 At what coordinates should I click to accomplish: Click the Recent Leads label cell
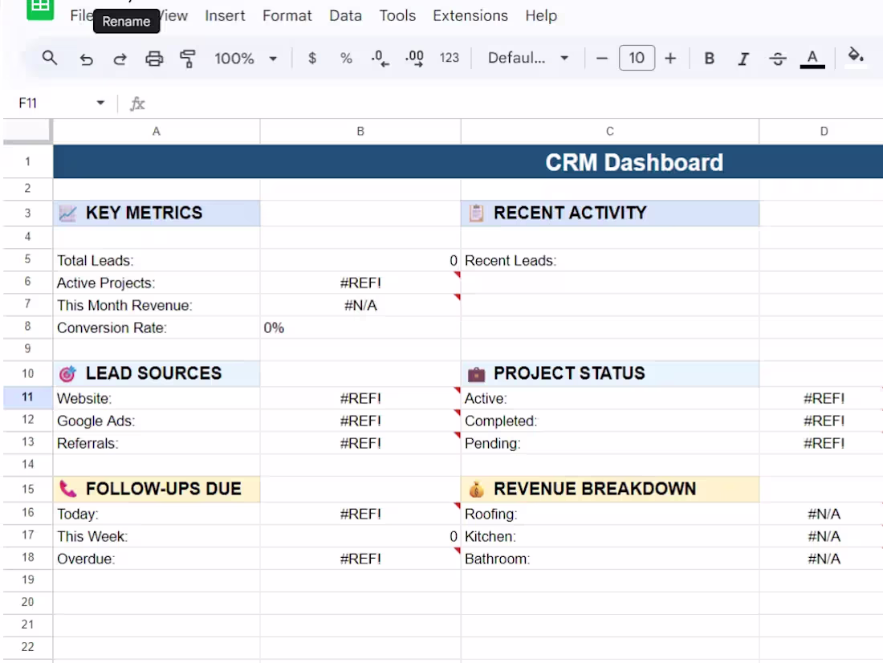(610, 260)
